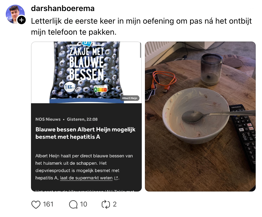Follow darshanboerema with the plus badge
Image resolution: width=262 pixels, height=217 pixels.
(x=22, y=20)
